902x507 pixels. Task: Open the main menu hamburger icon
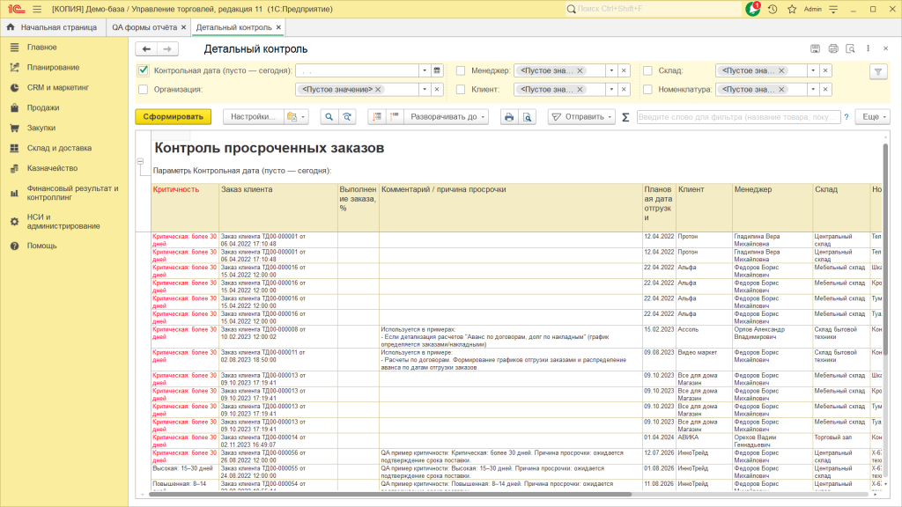click(x=37, y=9)
